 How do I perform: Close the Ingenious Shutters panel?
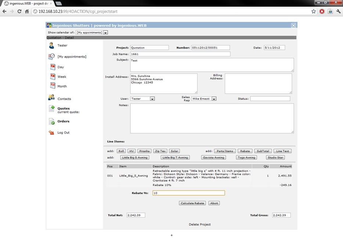click(x=293, y=25)
